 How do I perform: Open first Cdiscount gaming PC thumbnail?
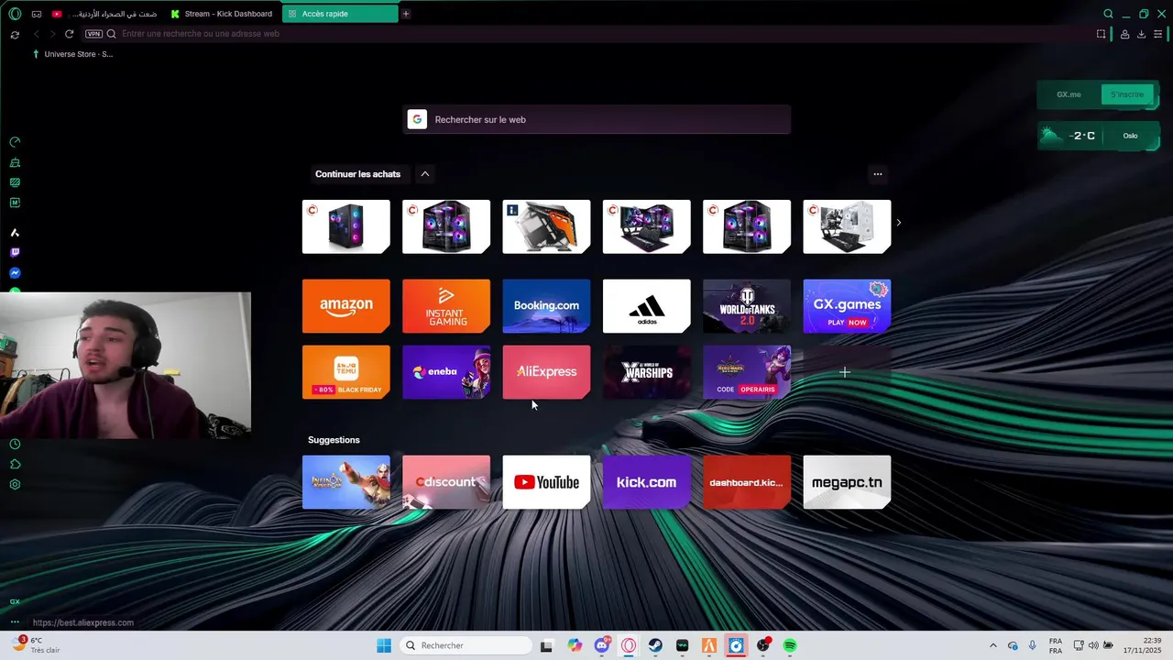(345, 226)
